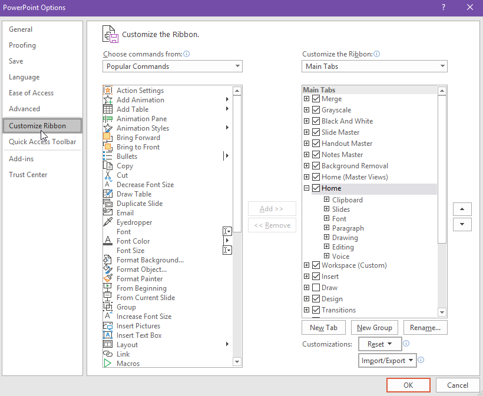The image size is (483, 396).
Task: Click the Animation Styles icon
Action: point(108,128)
